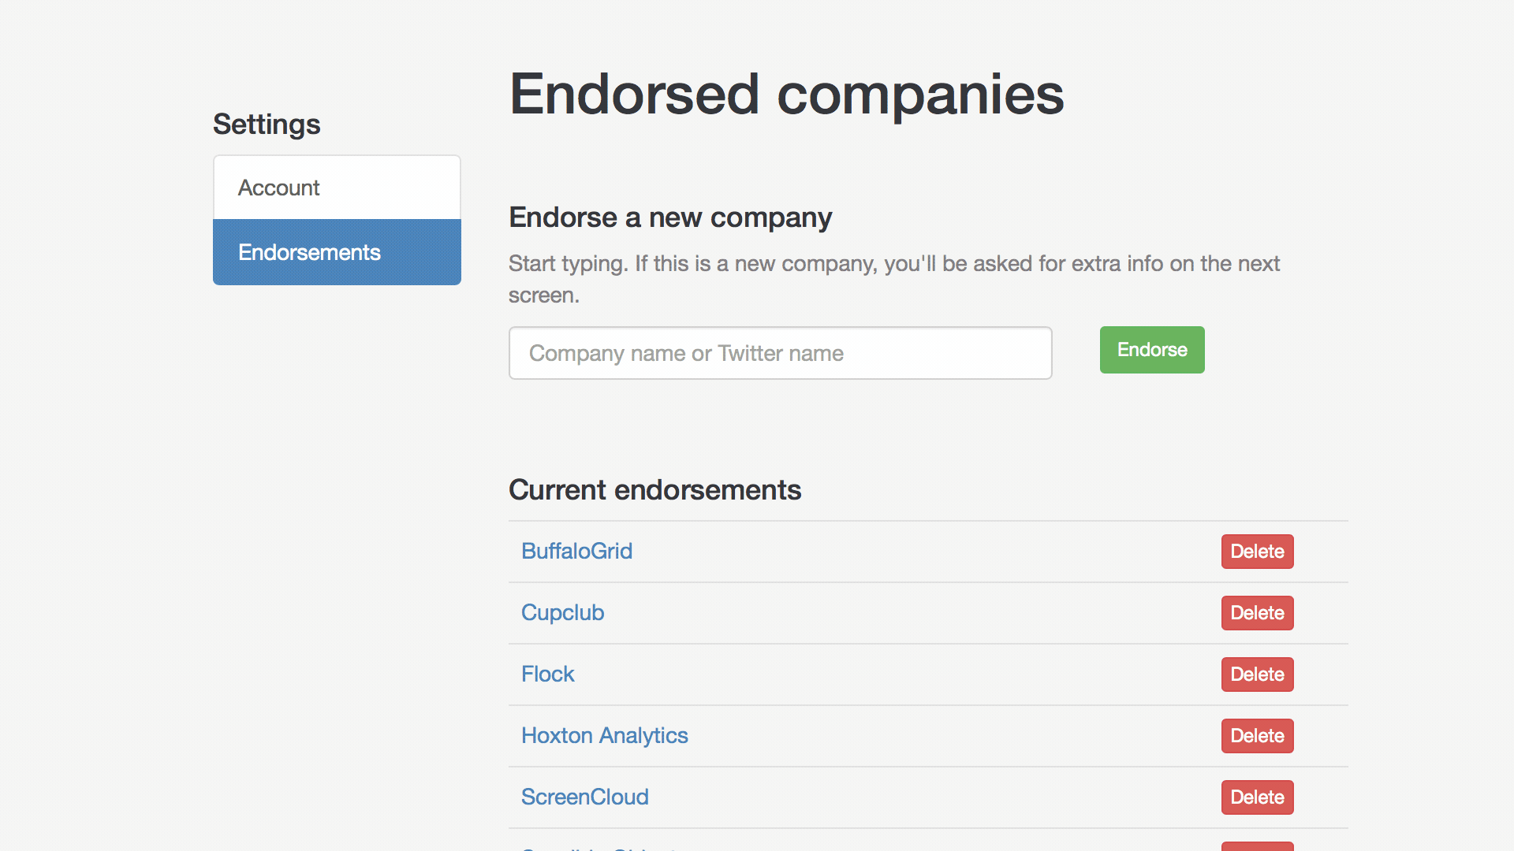Select the Endorsements sidebar tab

[x=337, y=252]
